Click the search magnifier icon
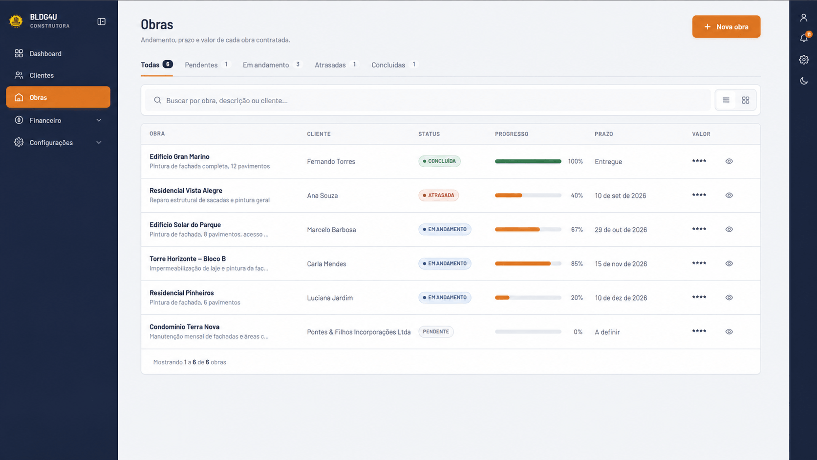817x460 pixels. pyautogui.click(x=157, y=100)
